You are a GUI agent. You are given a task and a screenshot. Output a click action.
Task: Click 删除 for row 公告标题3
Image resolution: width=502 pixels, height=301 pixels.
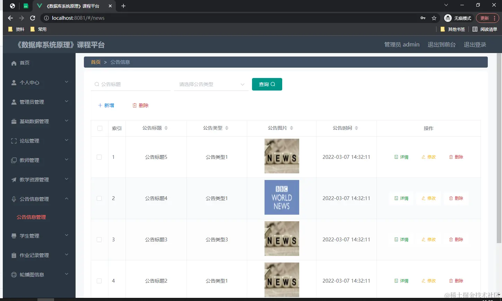click(x=456, y=240)
